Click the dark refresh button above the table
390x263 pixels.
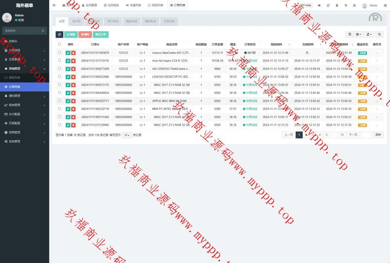[59, 35]
